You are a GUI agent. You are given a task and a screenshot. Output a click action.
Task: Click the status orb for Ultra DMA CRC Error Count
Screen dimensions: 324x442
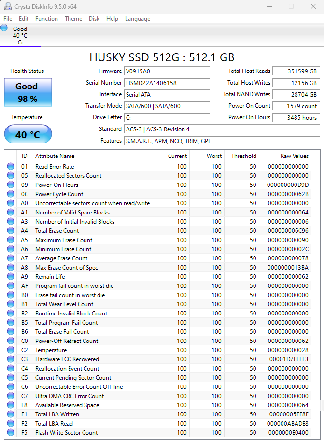(11, 396)
